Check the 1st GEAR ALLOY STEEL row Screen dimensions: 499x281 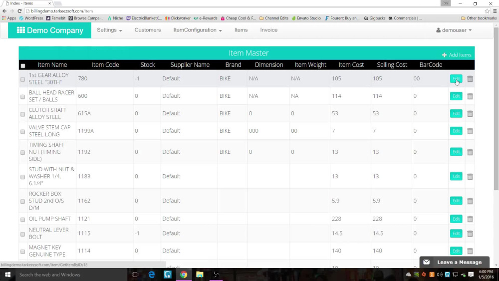(22, 79)
